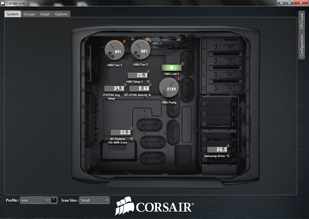
Task: Open the Icon Size dropdown
Action: coord(94,201)
